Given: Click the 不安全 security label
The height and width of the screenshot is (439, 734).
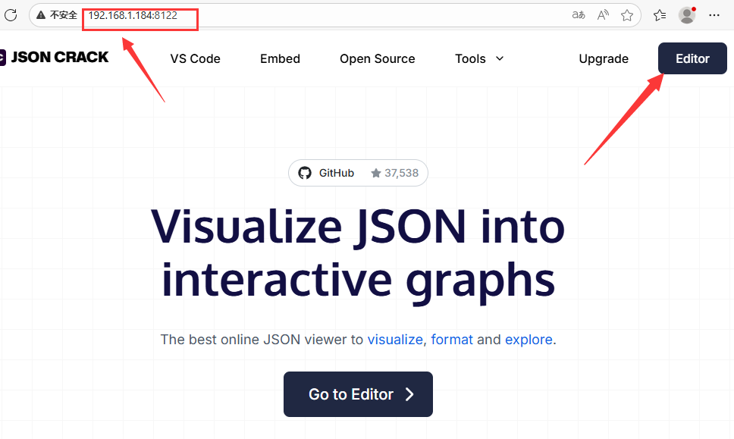Looking at the screenshot, I should 63,15.
